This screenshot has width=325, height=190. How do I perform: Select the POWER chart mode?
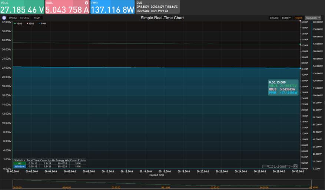[x=298, y=18]
